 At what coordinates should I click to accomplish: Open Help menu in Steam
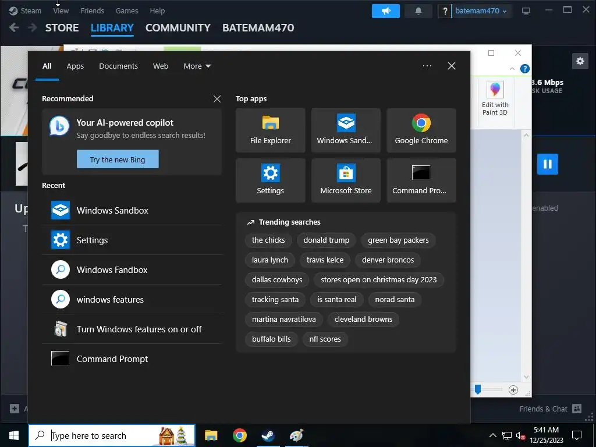157,10
